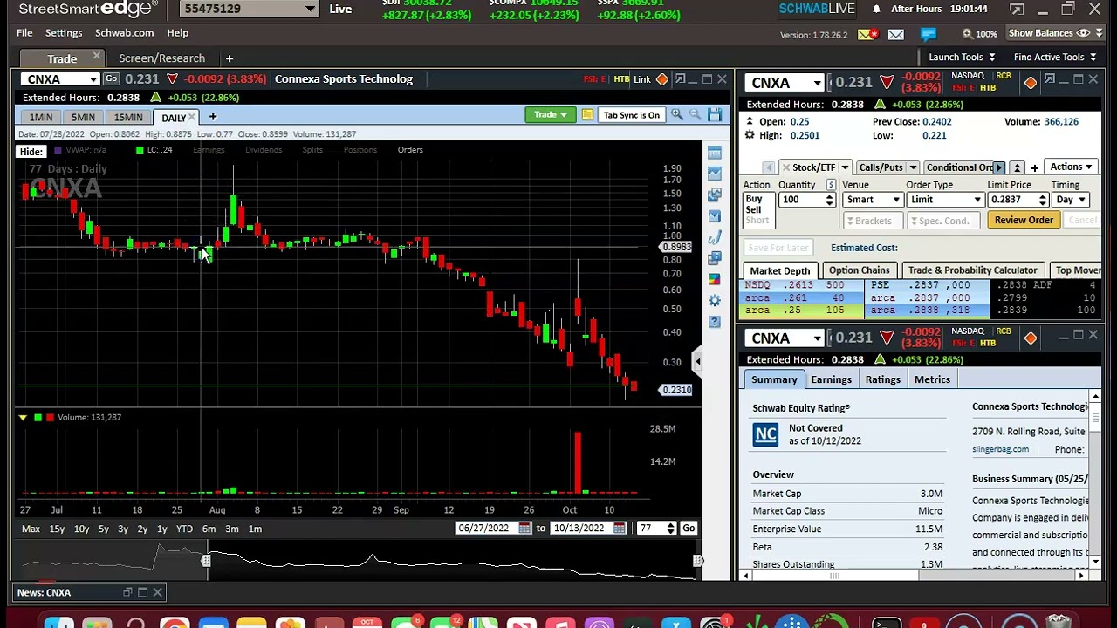1117x628 pixels.
Task: Toggle the Earnings overlay on the chart
Action: coord(209,150)
